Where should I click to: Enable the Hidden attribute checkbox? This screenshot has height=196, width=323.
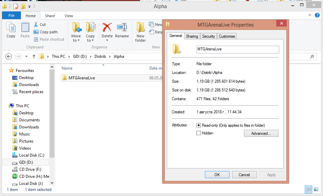click(x=199, y=133)
